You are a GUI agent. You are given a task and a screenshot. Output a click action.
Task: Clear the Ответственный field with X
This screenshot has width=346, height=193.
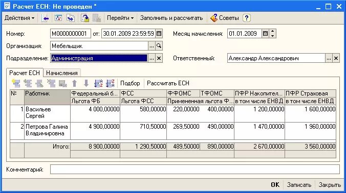[x=336, y=58]
